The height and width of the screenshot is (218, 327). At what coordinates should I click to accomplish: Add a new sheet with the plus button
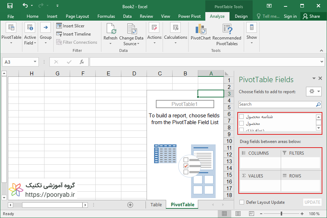click(x=130, y=205)
